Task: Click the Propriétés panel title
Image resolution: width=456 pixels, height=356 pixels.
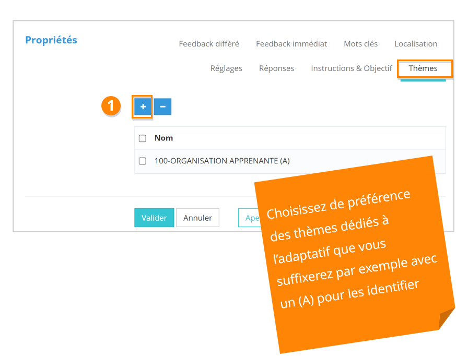Action: [x=51, y=40]
